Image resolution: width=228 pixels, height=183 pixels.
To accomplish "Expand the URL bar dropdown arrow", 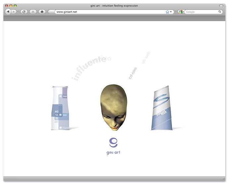I will (x=171, y=12).
